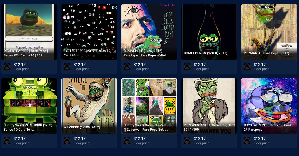Open the DECENTRAPEPE Rare Pepe thumbnail
299x156 pixels.
pyautogui.click(x=29, y=32)
